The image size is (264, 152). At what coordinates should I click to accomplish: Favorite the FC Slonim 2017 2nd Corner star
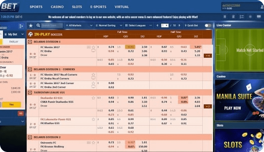click(93, 83)
